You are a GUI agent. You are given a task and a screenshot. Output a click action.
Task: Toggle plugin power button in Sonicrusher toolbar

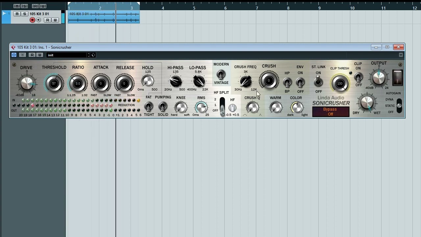pos(14,55)
